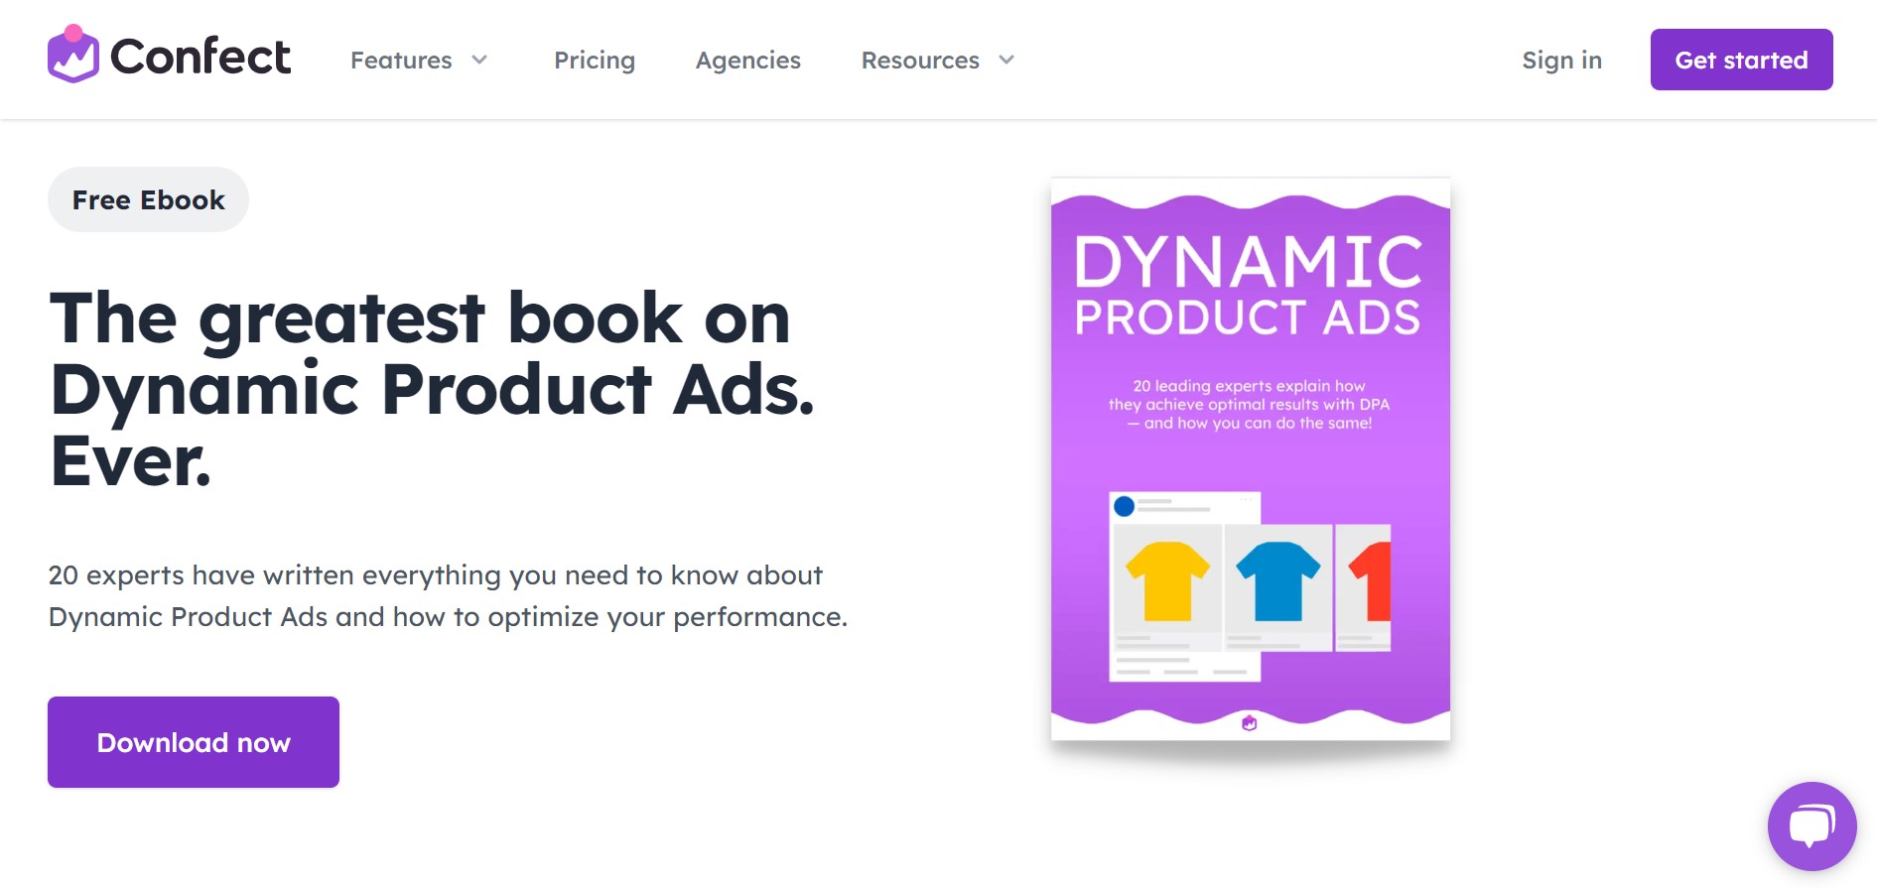Expand the Features dropdown chevron
The width and height of the screenshot is (1877, 888).
tap(479, 61)
